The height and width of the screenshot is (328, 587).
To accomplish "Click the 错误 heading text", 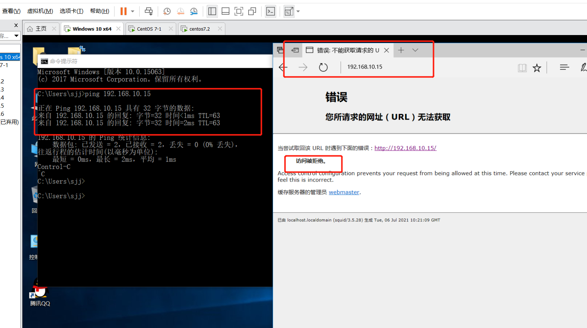I will click(x=336, y=97).
